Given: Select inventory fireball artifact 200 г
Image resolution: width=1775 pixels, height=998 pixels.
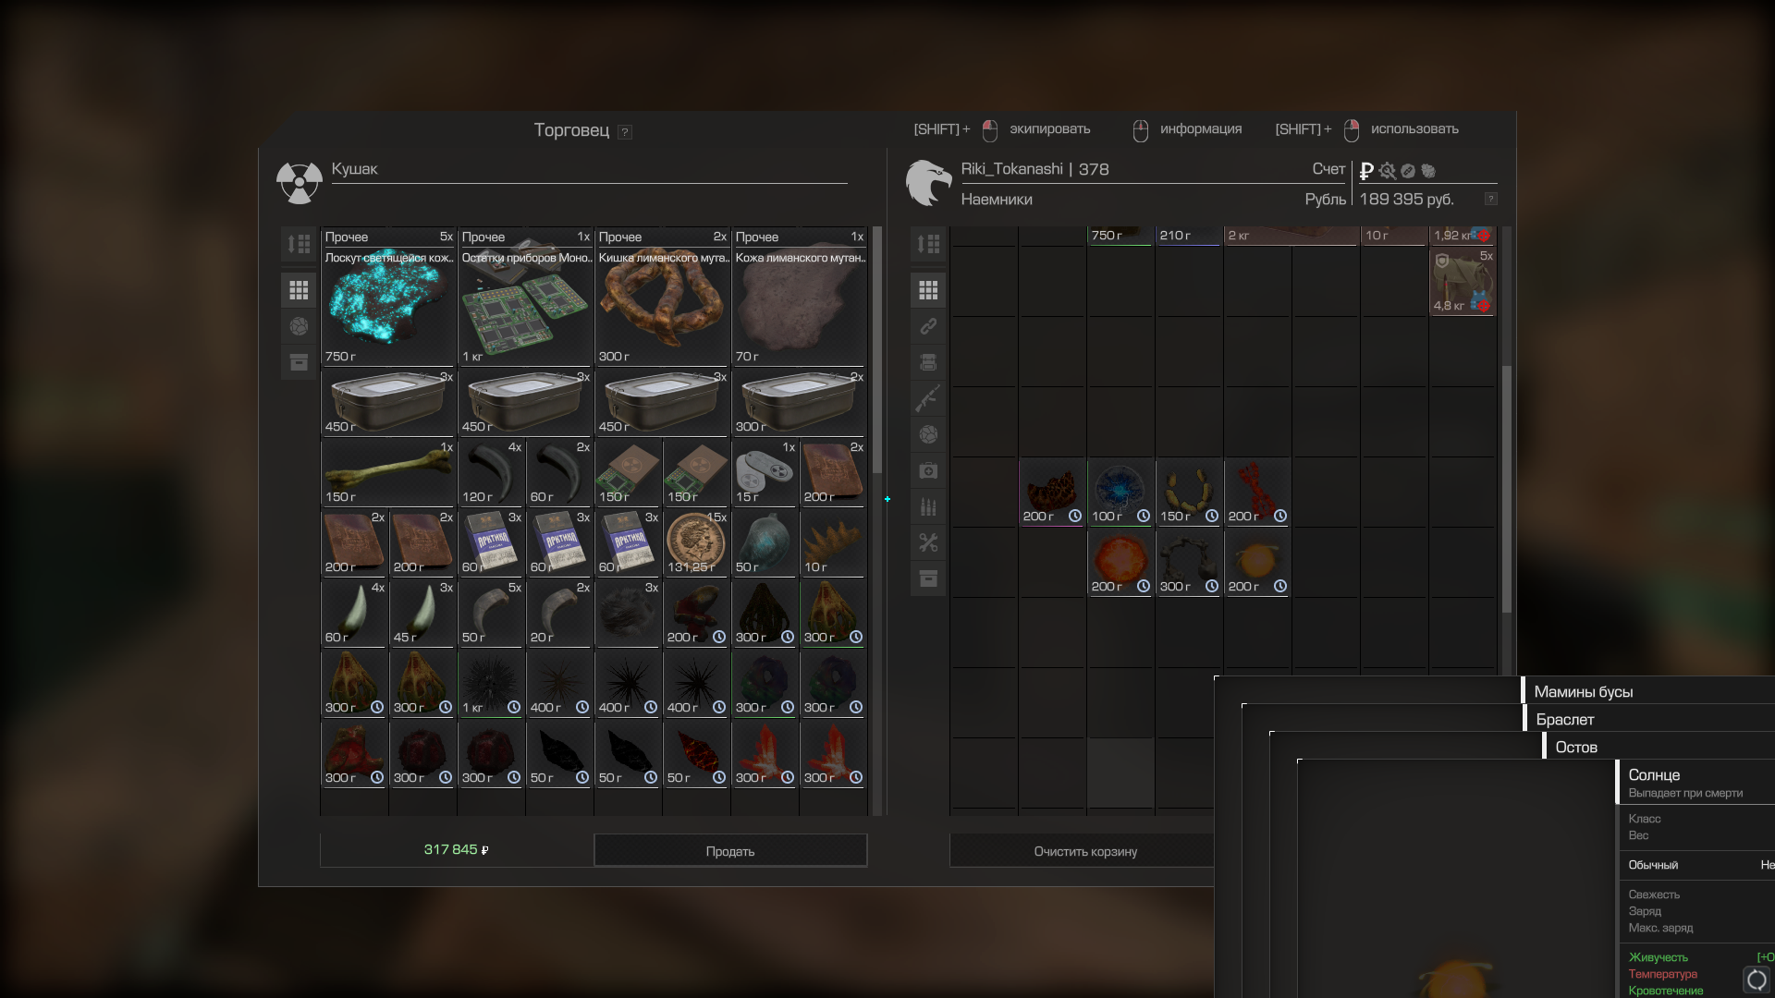Looking at the screenshot, I should 1120,563.
